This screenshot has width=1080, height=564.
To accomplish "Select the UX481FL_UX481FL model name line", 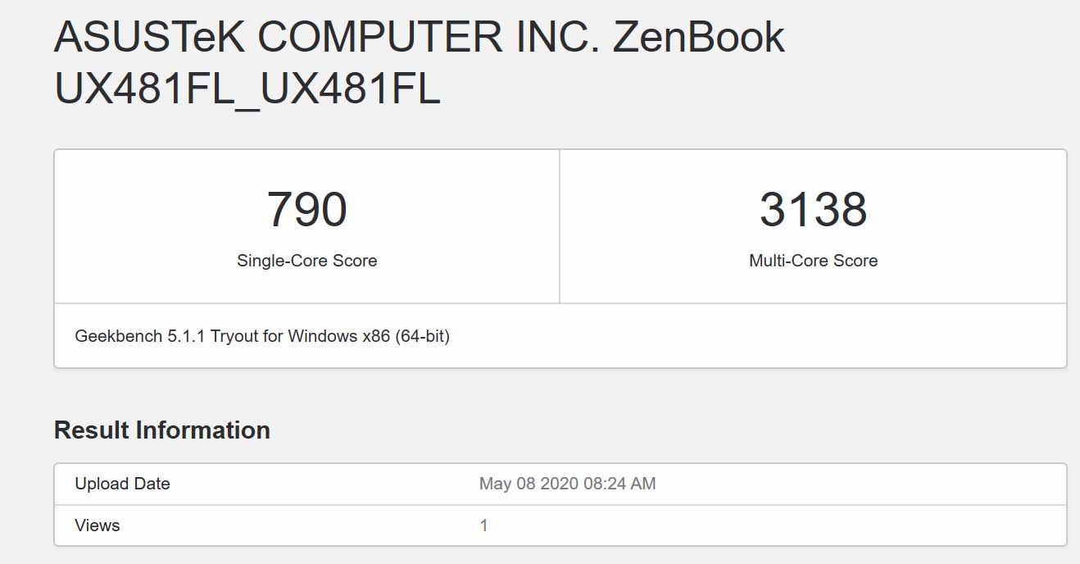I will 247,90.
